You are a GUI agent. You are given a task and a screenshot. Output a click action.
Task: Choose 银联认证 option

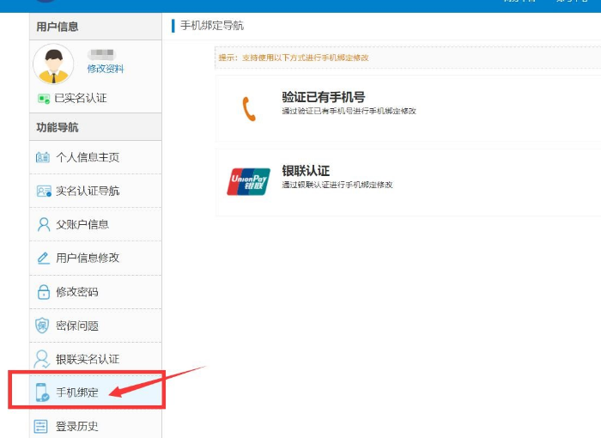tap(306, 171)
